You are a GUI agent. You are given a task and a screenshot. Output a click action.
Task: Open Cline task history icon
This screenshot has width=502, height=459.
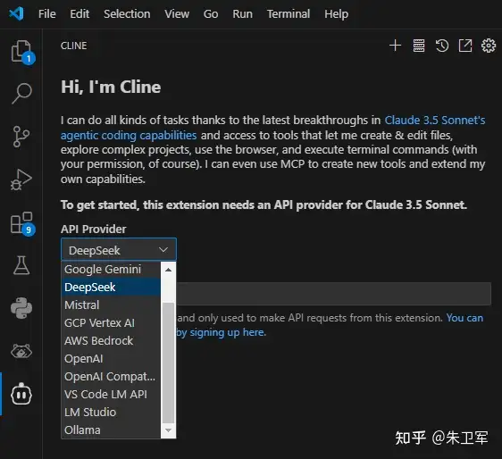(x=442, y=46)
